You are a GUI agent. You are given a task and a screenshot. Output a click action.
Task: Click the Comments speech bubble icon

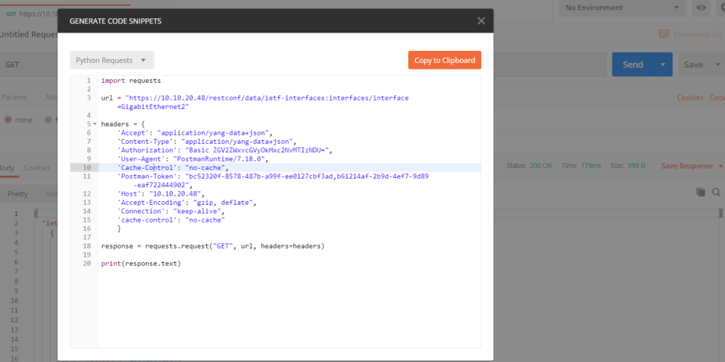664,35
